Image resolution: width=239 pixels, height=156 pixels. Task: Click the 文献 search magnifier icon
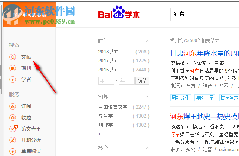13,57
